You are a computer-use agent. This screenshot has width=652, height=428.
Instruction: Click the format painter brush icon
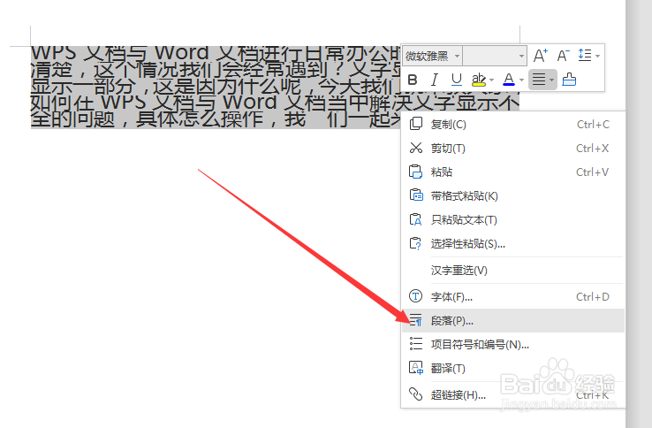tap(569, 79)
